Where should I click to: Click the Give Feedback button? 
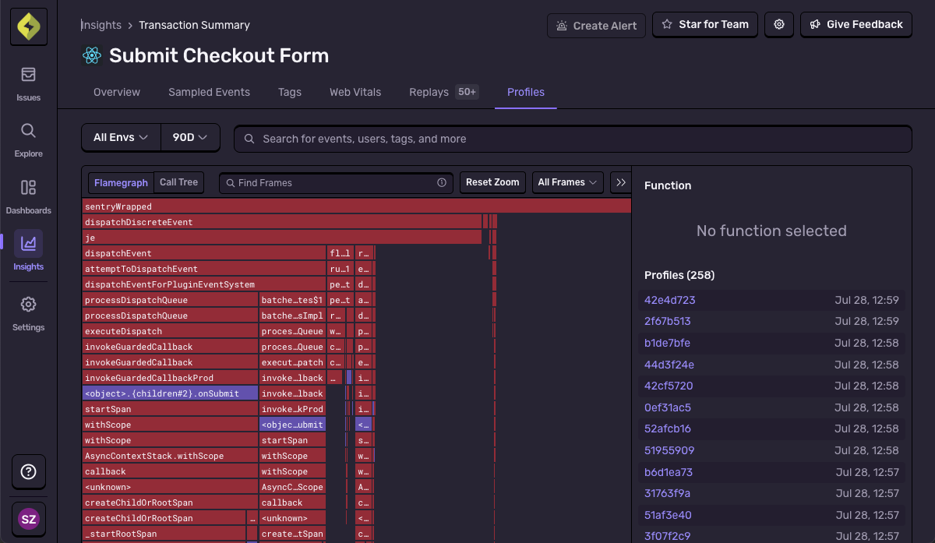(x=856, y=24)
